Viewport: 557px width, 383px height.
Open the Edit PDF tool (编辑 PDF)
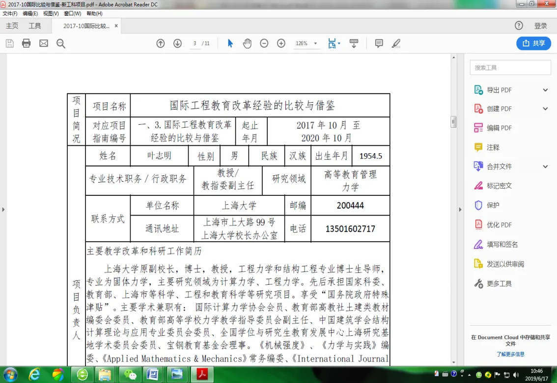pyautogui.click(x=499, y=128)
